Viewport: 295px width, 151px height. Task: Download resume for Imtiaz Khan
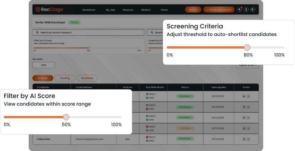click(248, 139)
